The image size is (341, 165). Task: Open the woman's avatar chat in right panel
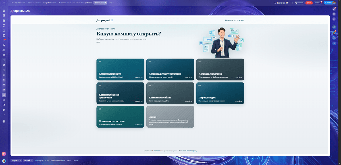point(334,32)
